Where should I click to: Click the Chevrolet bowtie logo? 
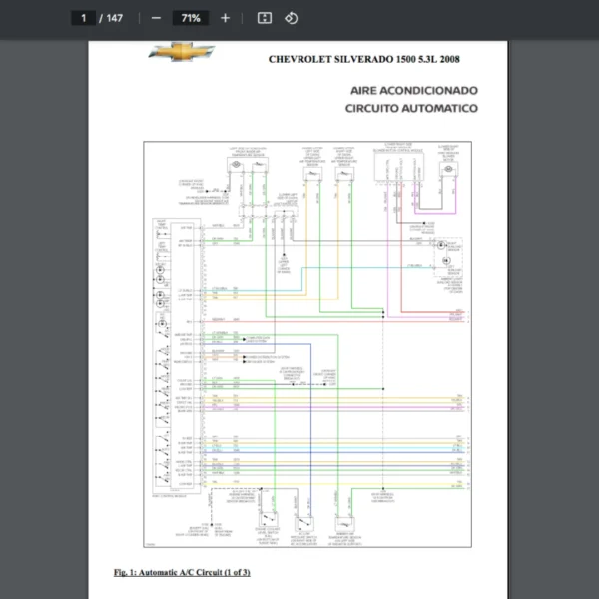[x=182, y=52]
